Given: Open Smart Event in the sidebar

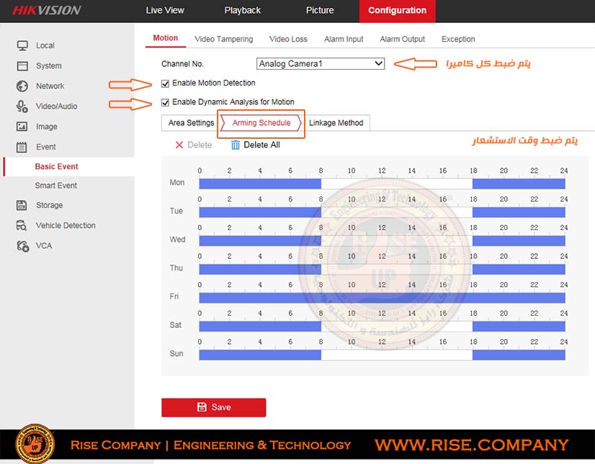Looking at the screenshot, I should pos(56,186).
